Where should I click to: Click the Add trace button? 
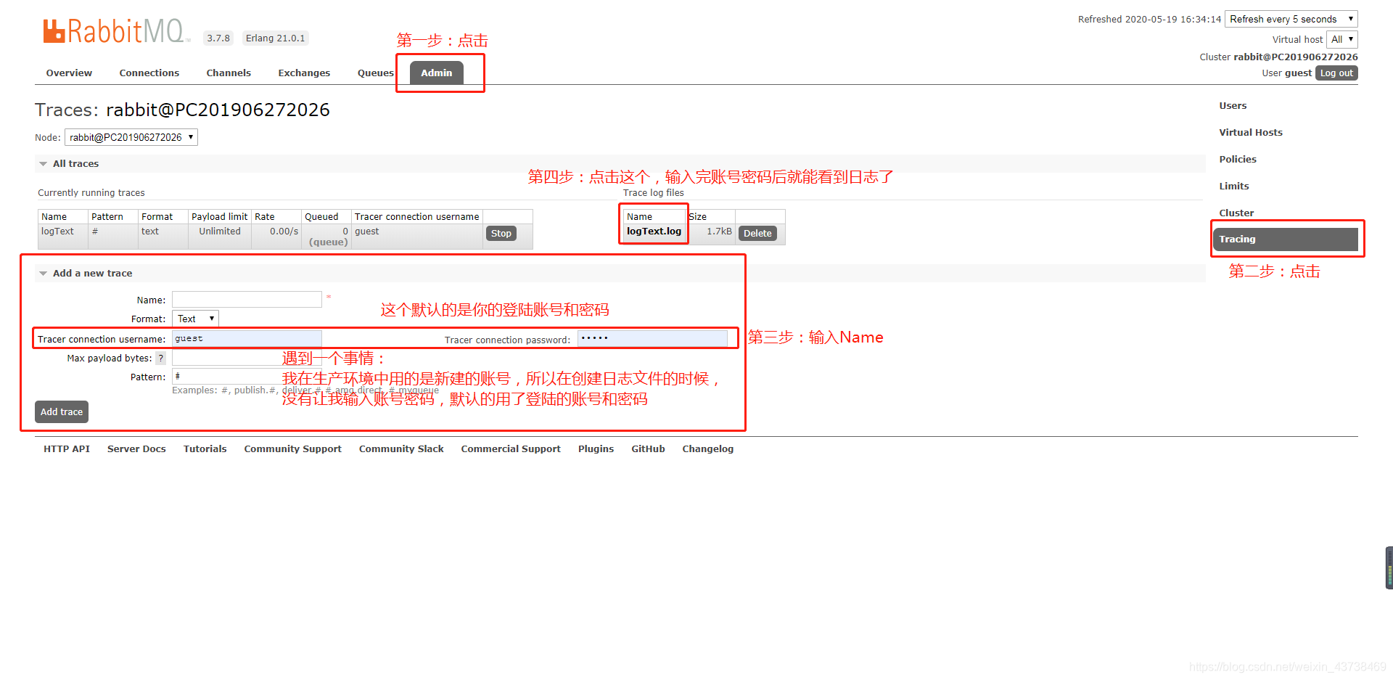click(x=62, y=411)
